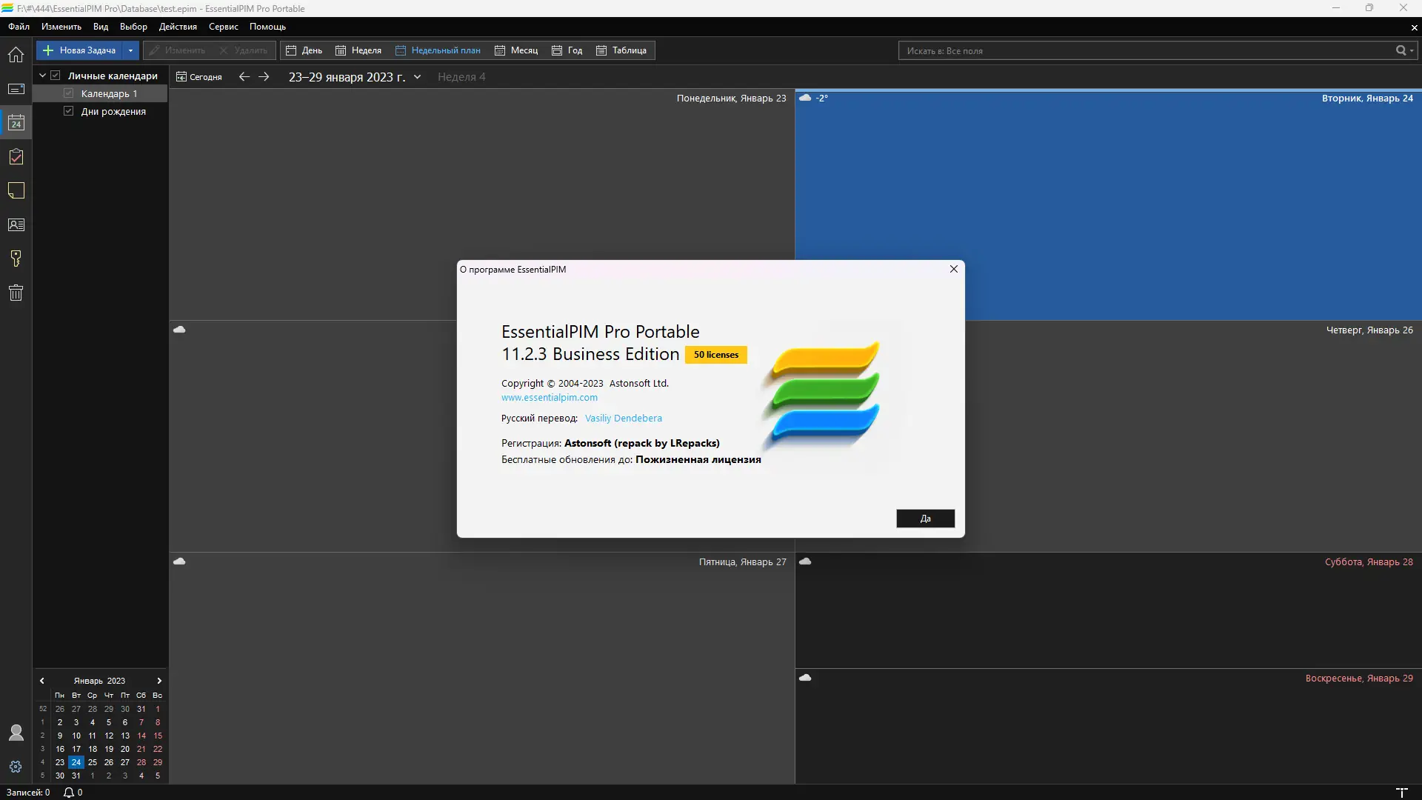The image size is (1422, 800).
Task: Click the search field Искать в: Все поля
Action: pos(1141,50)
